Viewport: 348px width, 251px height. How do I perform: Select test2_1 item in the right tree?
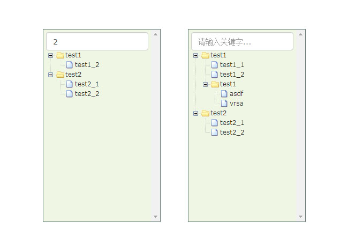[232, 123]
